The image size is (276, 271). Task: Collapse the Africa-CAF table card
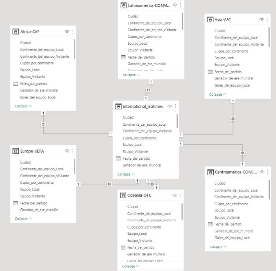(23, 106)
